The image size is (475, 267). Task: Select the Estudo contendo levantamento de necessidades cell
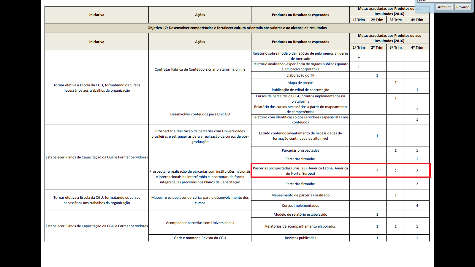(x=300, y=136)
